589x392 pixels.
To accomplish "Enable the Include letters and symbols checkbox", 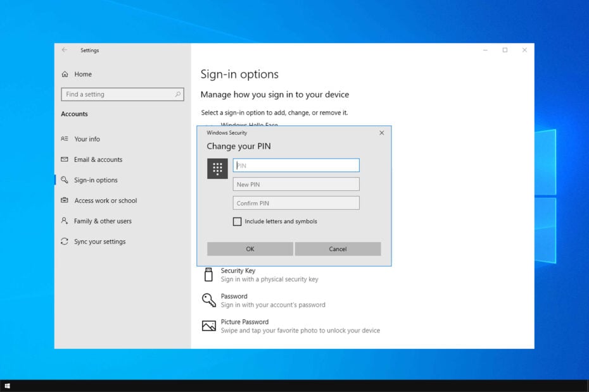I will (237, 221).
